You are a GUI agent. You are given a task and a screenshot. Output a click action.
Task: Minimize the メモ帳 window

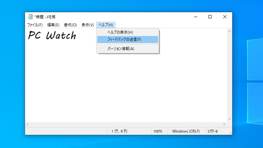(x=196, y=17)
